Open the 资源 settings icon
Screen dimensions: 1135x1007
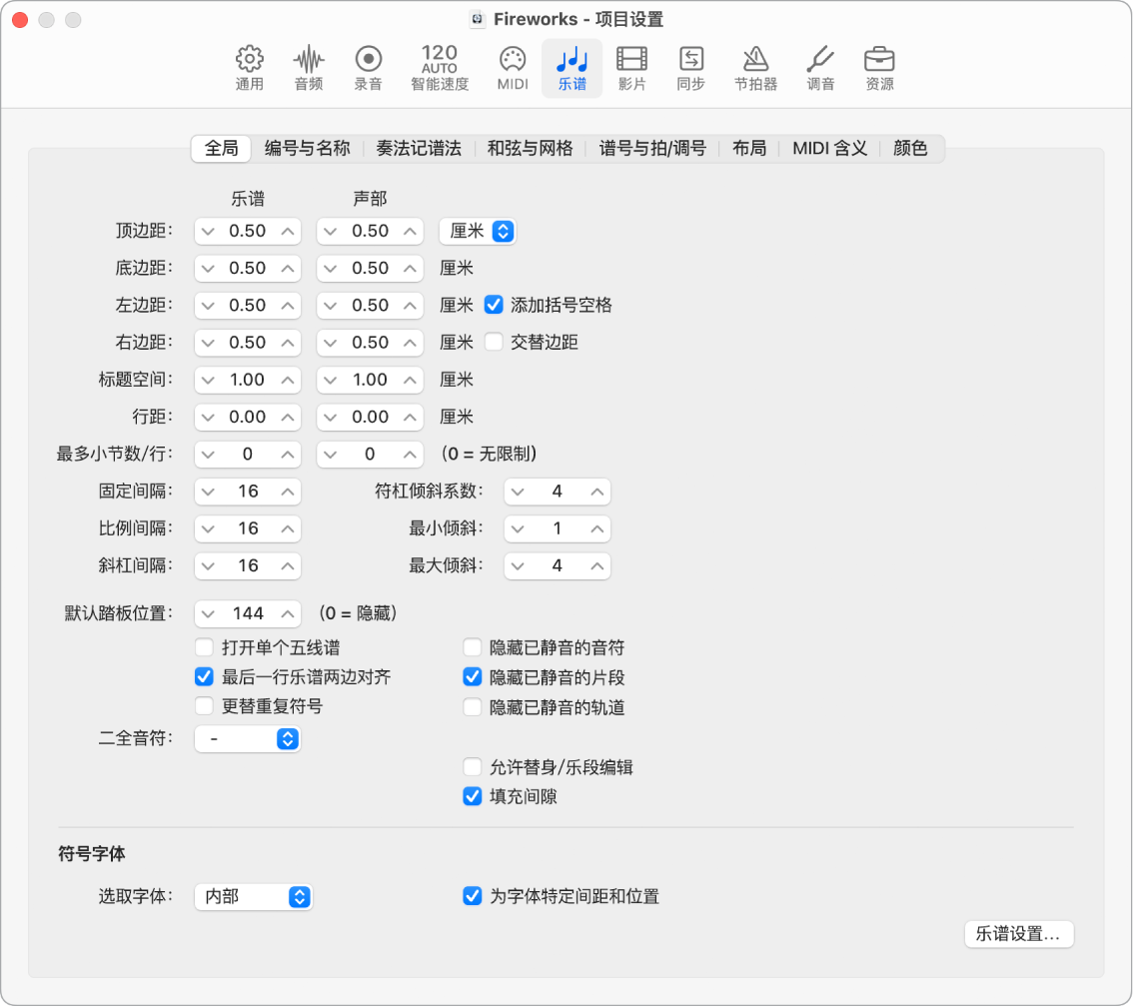point(878,65)
